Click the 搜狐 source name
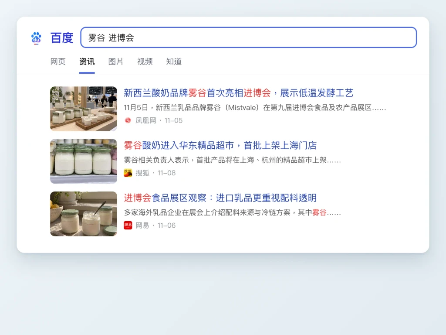The image size is (446, 335). coord(142,173)
